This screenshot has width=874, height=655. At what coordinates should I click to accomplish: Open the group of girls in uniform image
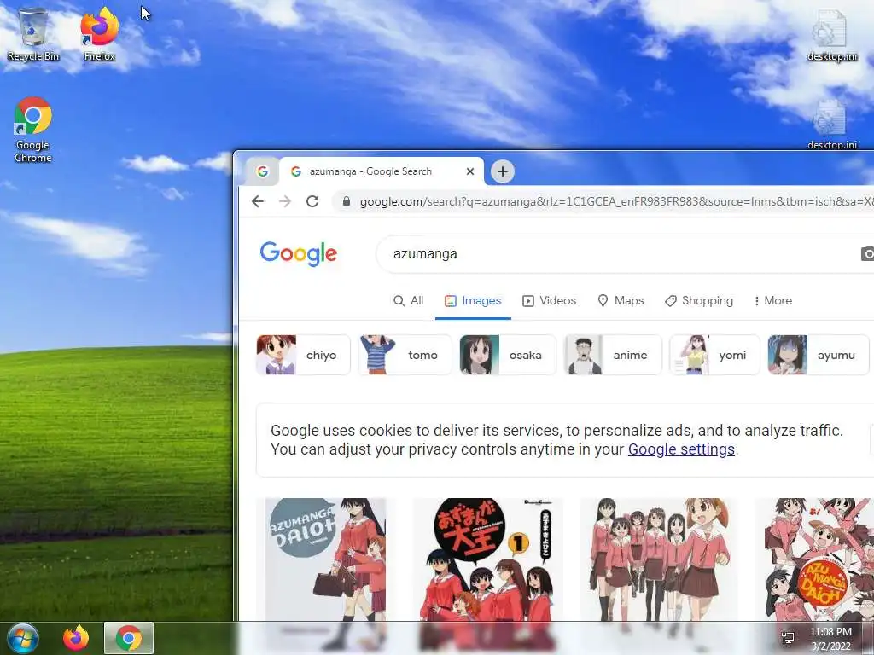(x=659, y=559)
